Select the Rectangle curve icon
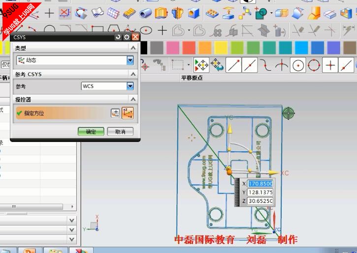Screen dimensions: 357x253 point(97,29)
